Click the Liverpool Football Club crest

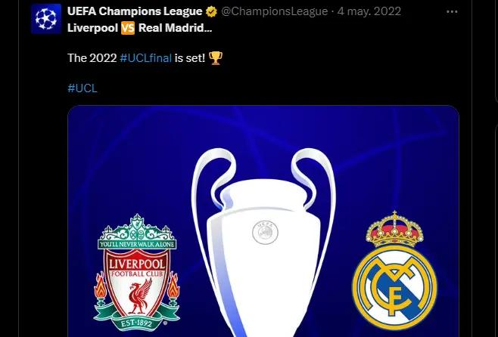point(137,272)
